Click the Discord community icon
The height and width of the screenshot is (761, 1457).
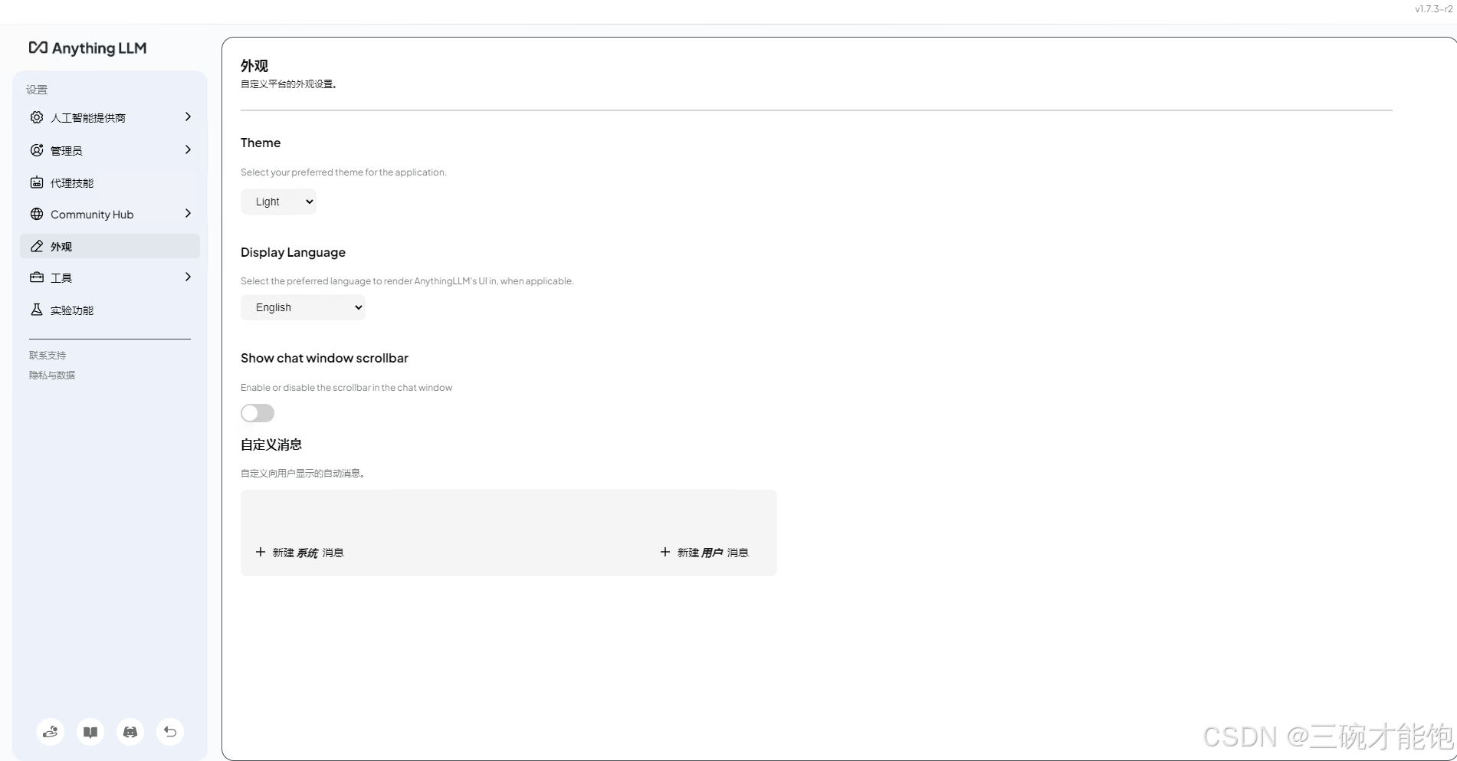(130, 732)
